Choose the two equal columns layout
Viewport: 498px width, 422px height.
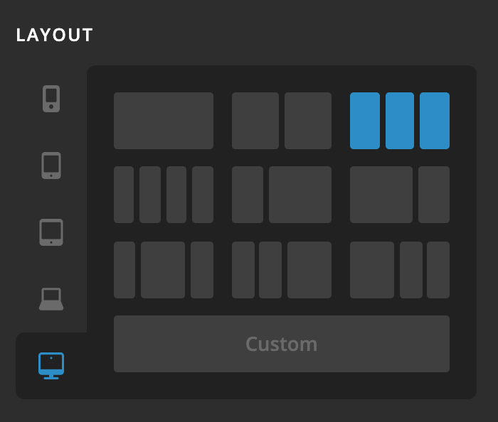[282, 121]
